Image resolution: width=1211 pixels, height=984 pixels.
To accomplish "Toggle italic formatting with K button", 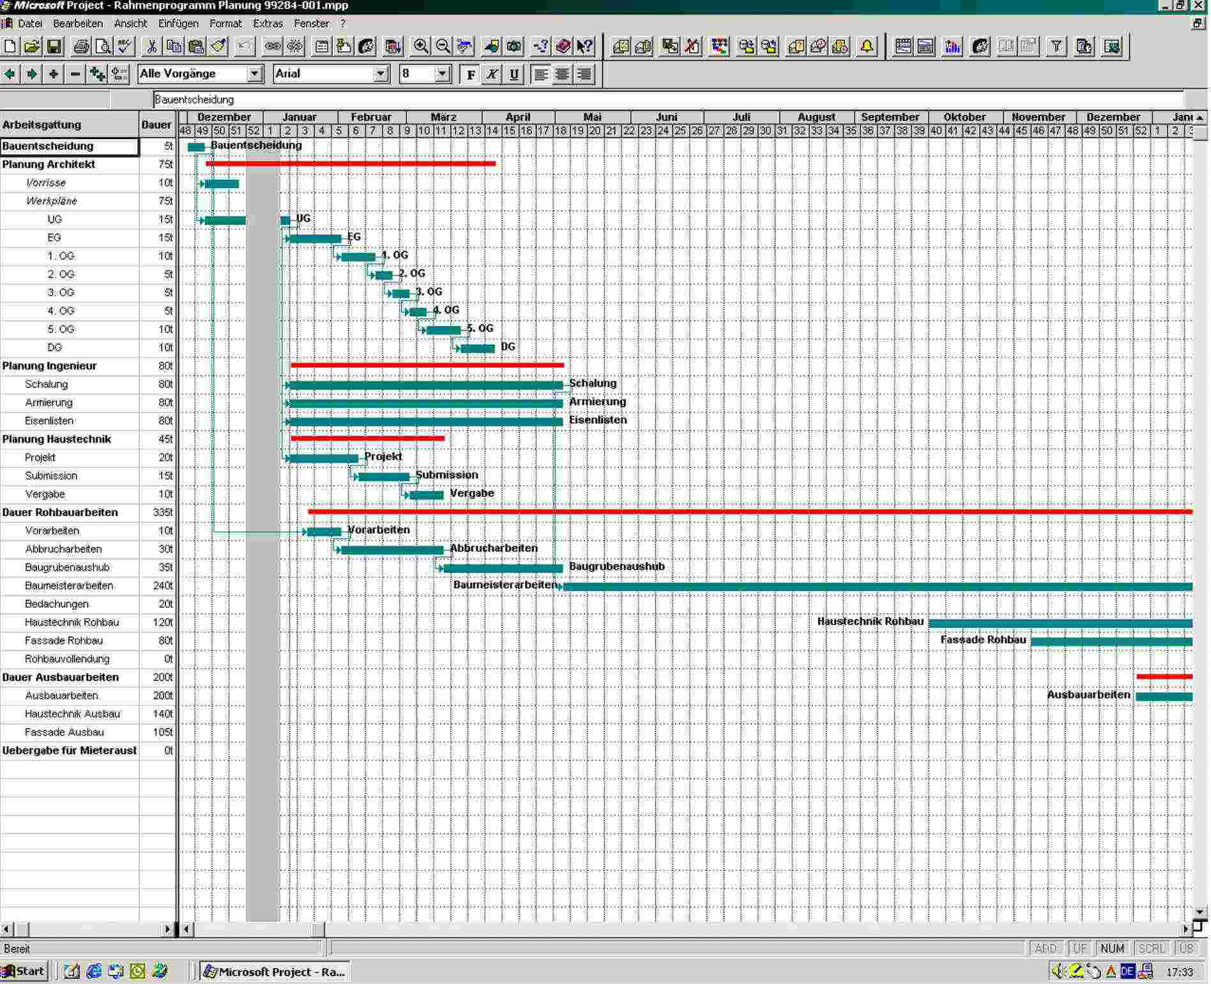I will point(492,74).
